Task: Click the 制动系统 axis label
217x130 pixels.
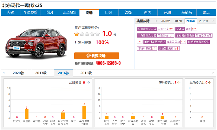Action: tap(53, 122)
